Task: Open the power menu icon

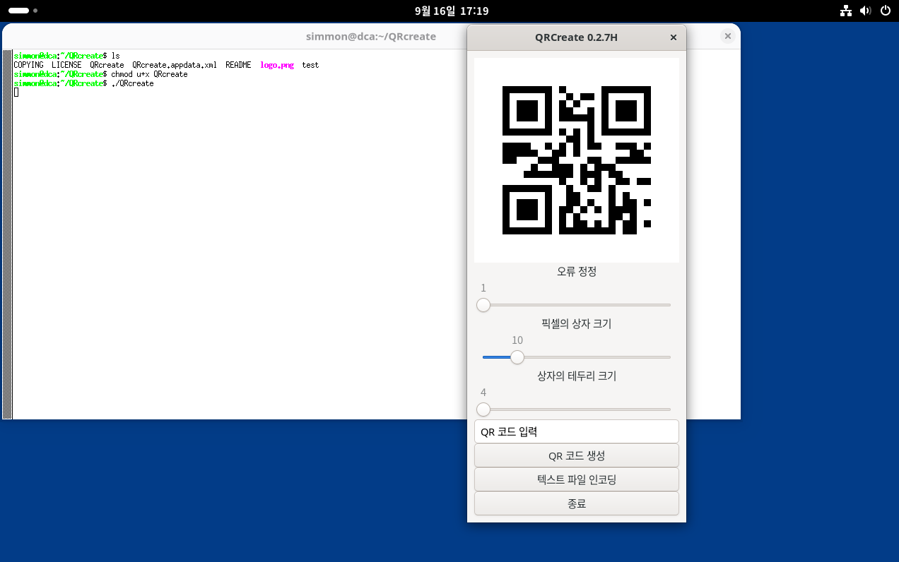Action: click(885, 11)
